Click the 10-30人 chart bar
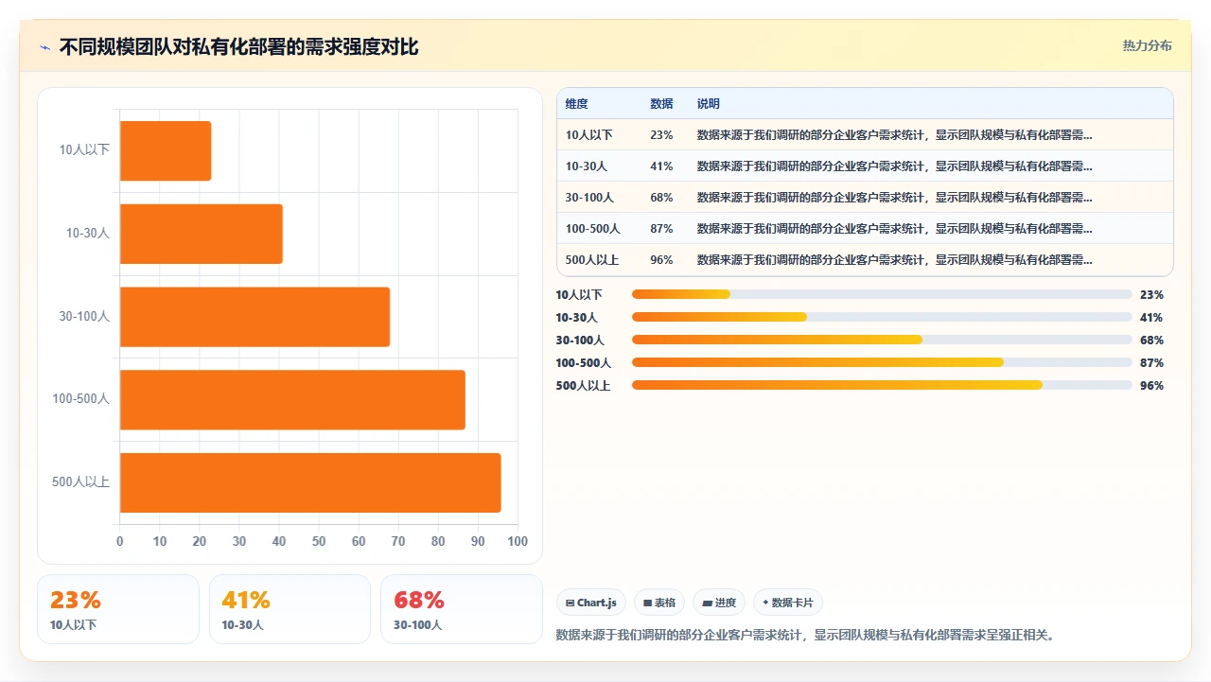 point(202,234)
